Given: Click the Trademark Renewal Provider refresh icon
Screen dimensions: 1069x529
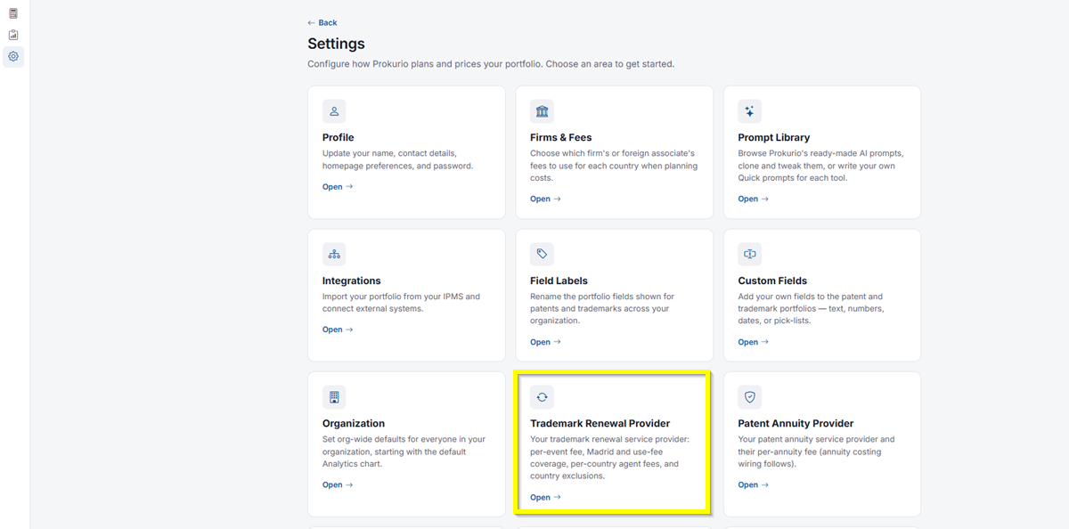Looking at the screenshot, I should 542,397.
